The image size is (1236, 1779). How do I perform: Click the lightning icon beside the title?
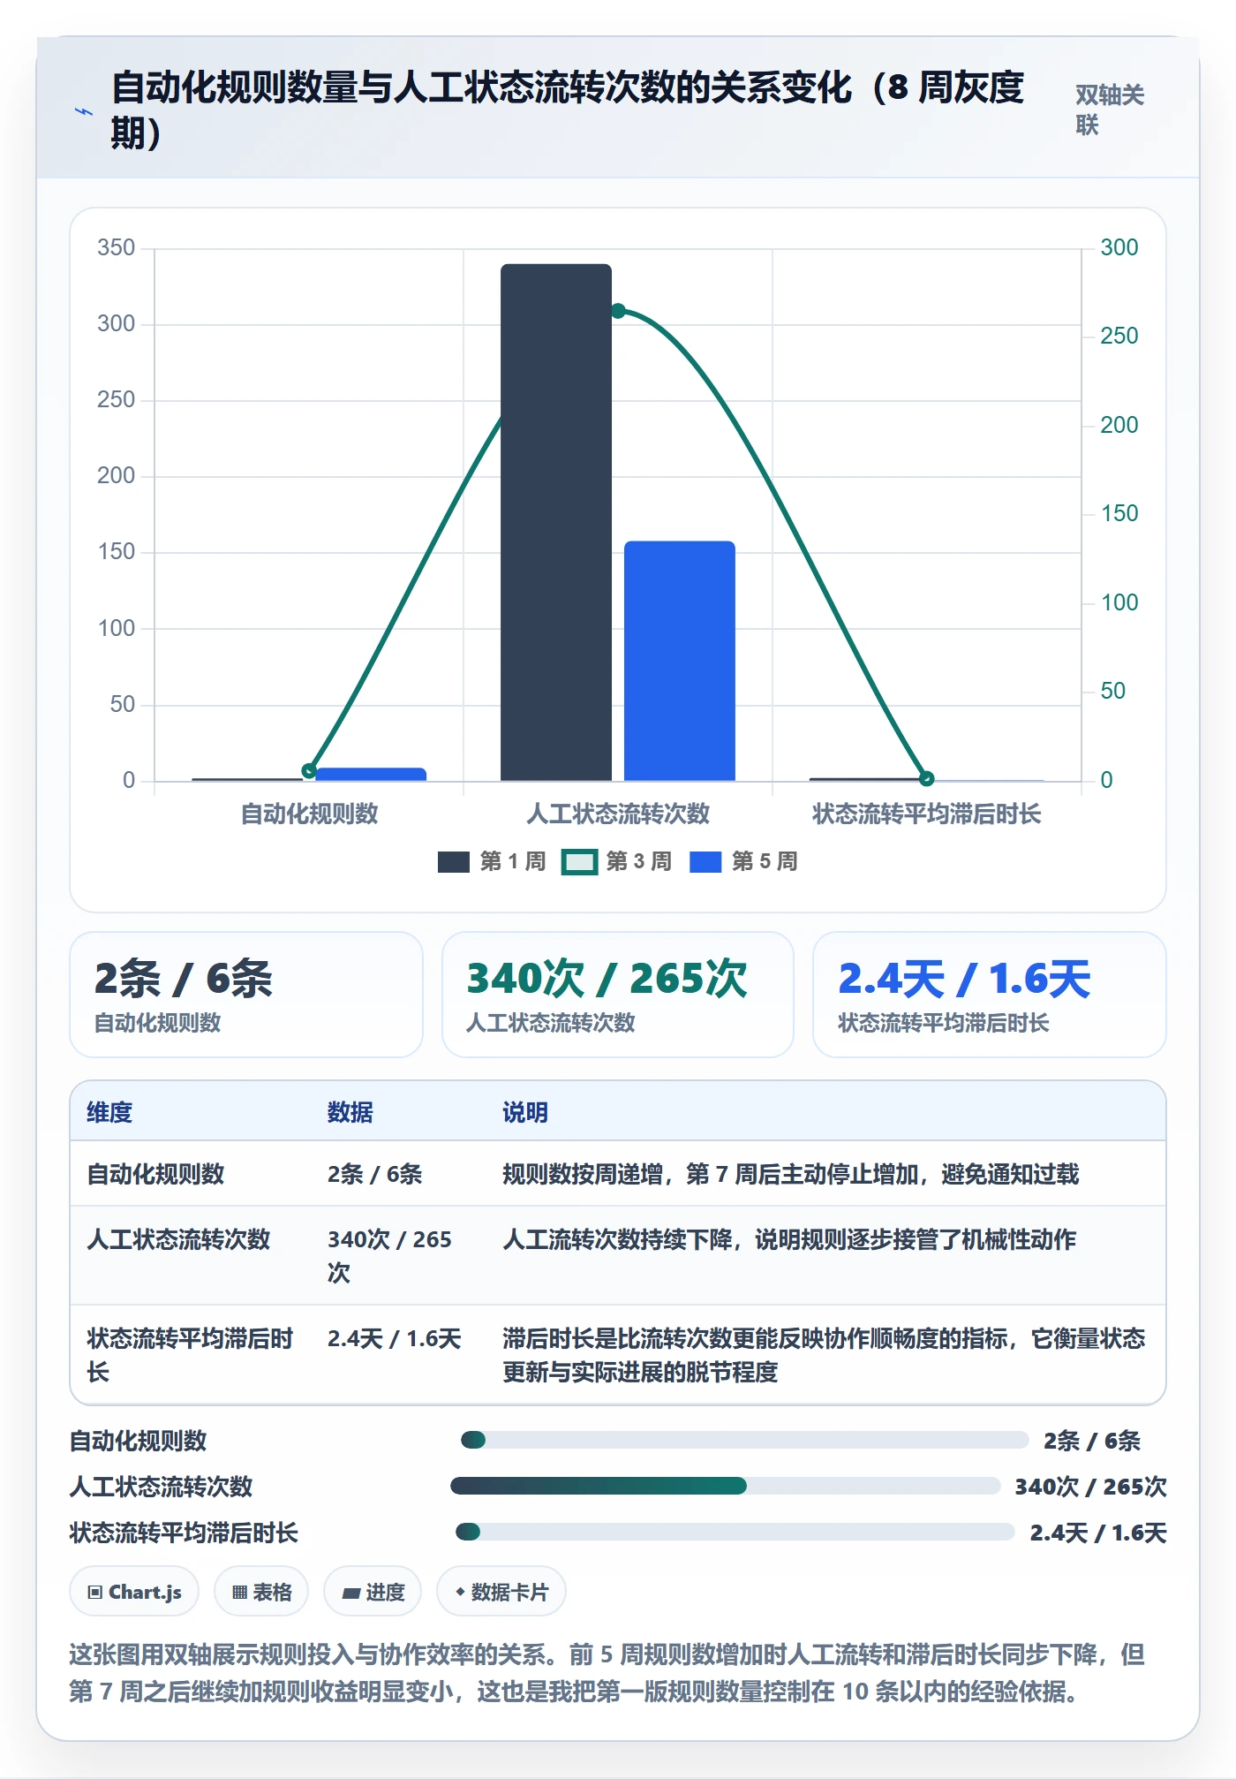tap(84, 112)
